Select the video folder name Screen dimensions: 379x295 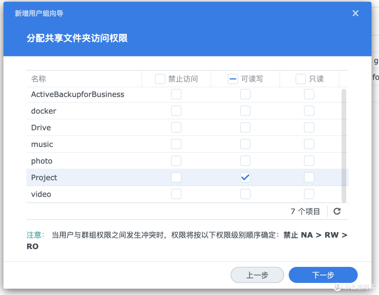tap(41, 194)
